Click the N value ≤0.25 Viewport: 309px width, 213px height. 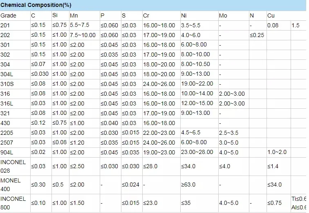(x=257, y=35)
